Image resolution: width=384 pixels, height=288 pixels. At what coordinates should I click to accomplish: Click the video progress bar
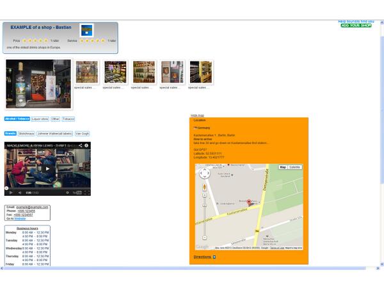pos(47,189)
